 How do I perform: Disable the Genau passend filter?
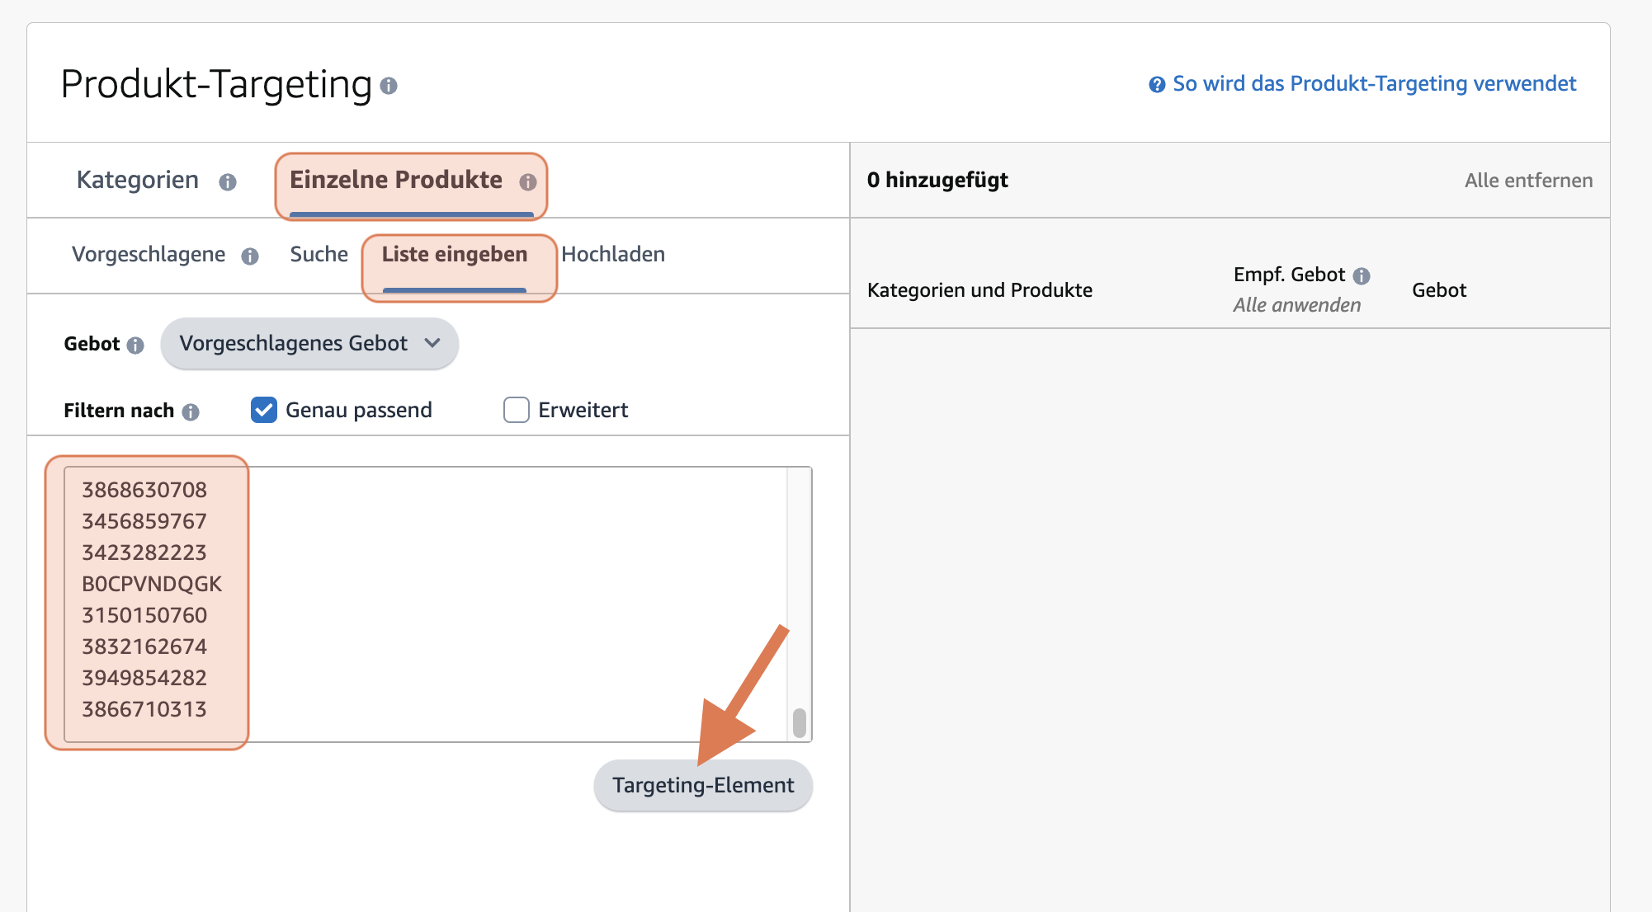click(263, 410)
